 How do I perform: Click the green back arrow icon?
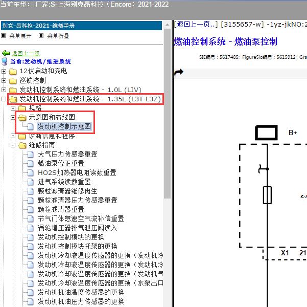[6, 53]
